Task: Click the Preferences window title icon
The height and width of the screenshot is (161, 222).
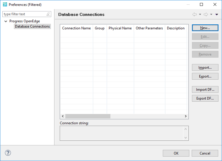Action: (x=5, y=4)
